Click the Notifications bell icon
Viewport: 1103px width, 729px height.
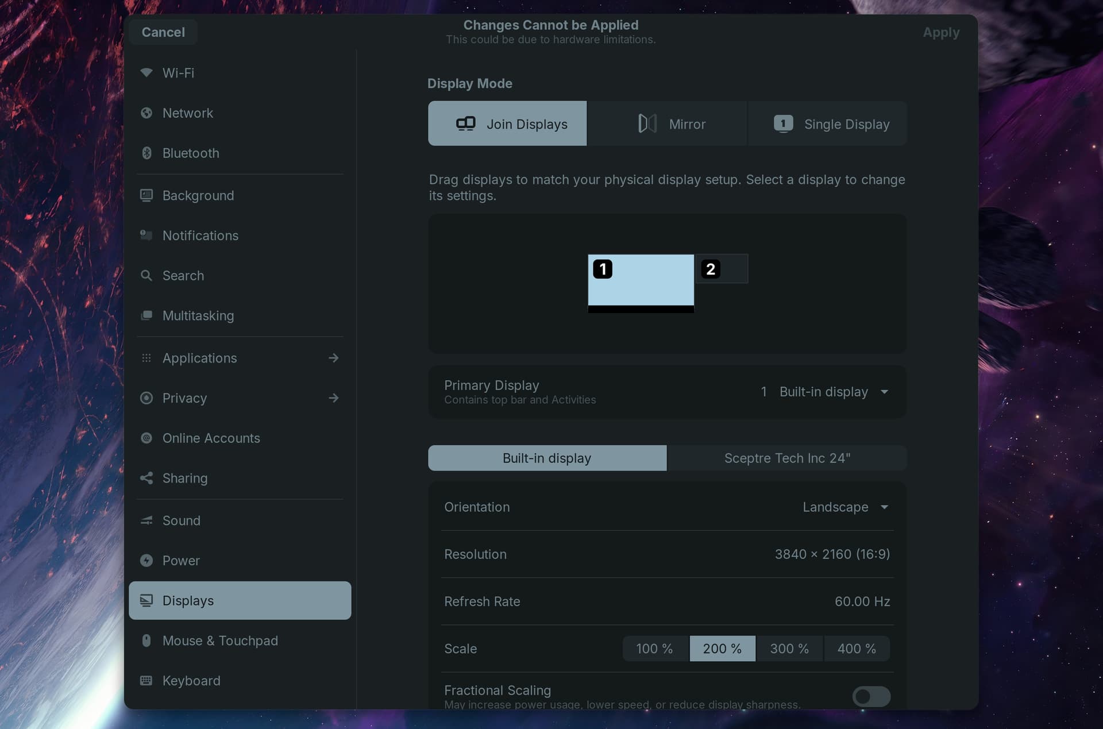click(146, 235)
